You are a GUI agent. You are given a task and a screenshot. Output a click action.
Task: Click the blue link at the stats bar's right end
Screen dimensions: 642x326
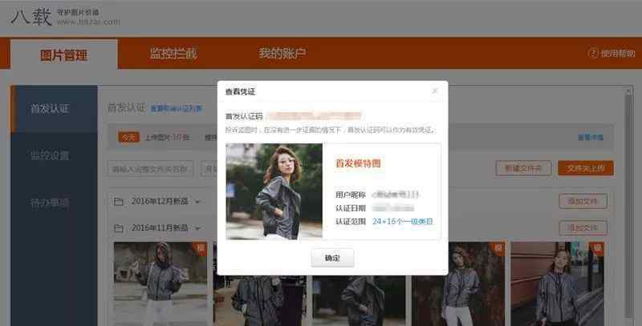pyautogui.click(x=591, y=138)
